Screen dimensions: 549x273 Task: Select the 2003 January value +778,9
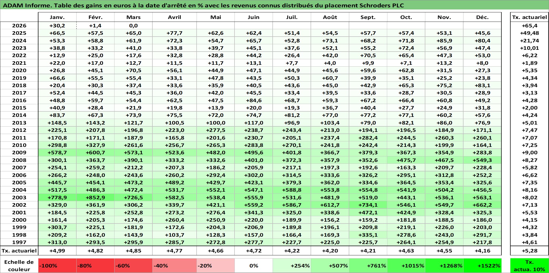tap(57, 197)
